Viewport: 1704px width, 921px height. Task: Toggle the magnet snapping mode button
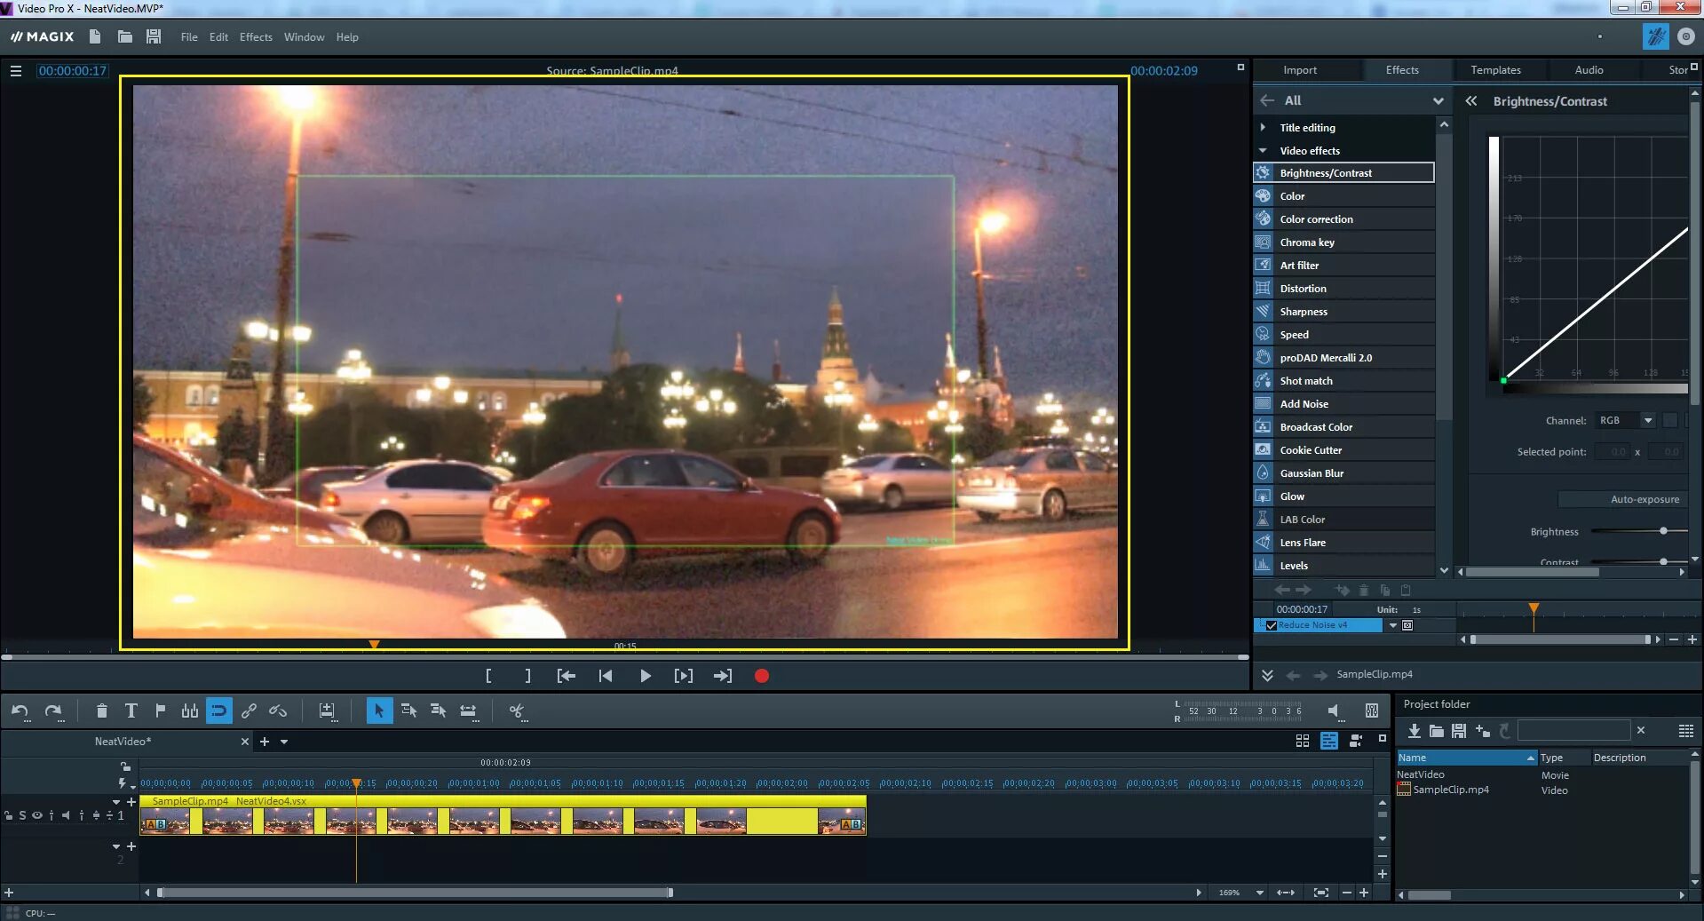point(218,711)
